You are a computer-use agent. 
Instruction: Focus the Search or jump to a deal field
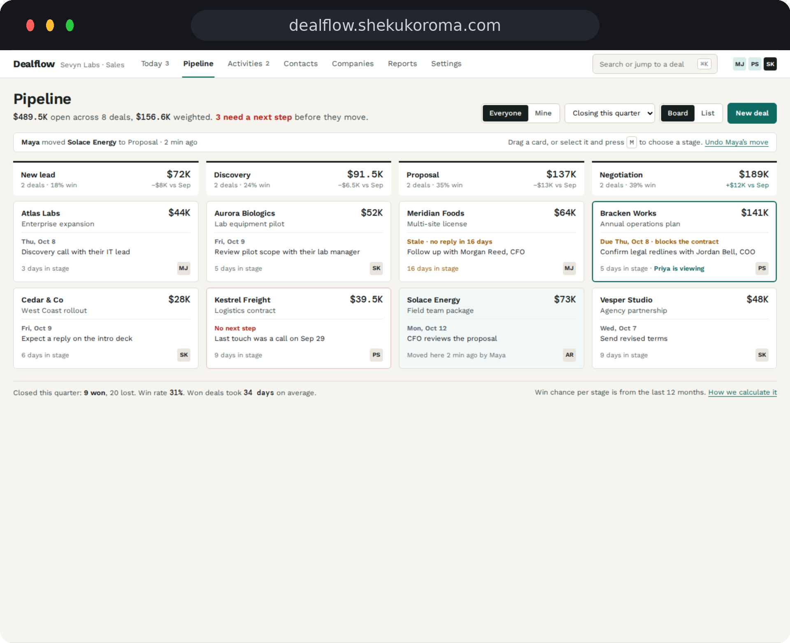point(655,64)
